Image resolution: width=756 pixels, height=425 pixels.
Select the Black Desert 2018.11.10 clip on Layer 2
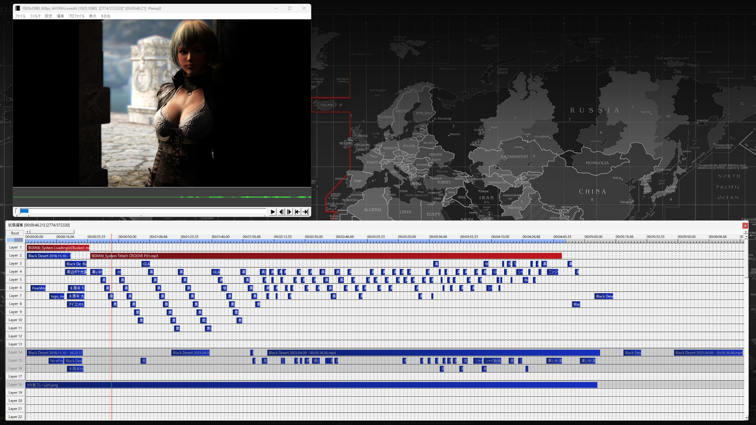(49, 256)
